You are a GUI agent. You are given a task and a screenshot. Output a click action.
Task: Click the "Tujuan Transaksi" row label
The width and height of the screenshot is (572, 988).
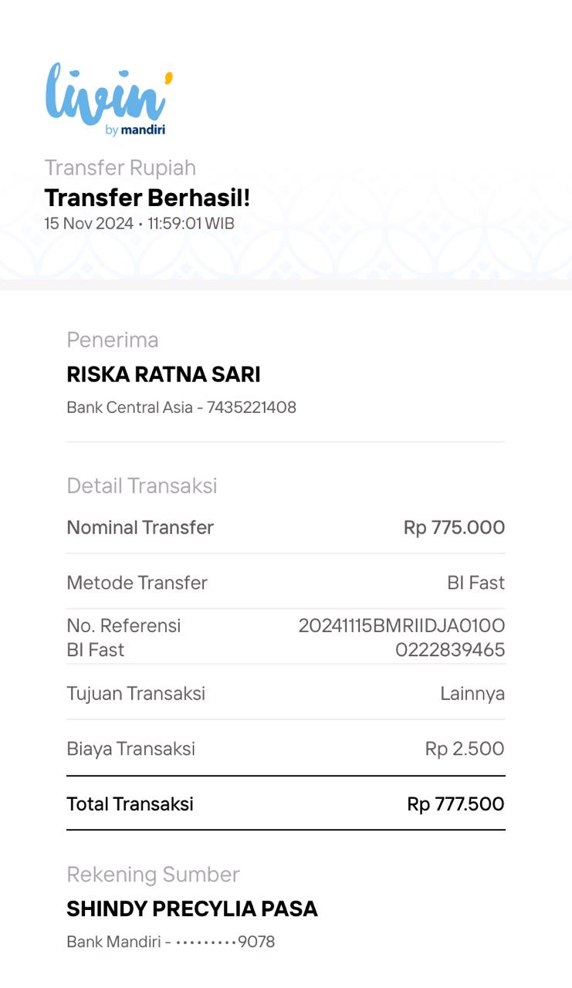pos(136,693)
